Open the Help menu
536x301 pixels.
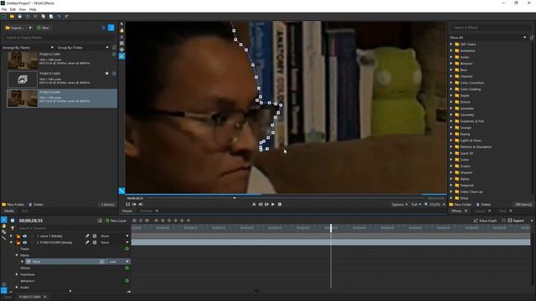pos(33,9)
